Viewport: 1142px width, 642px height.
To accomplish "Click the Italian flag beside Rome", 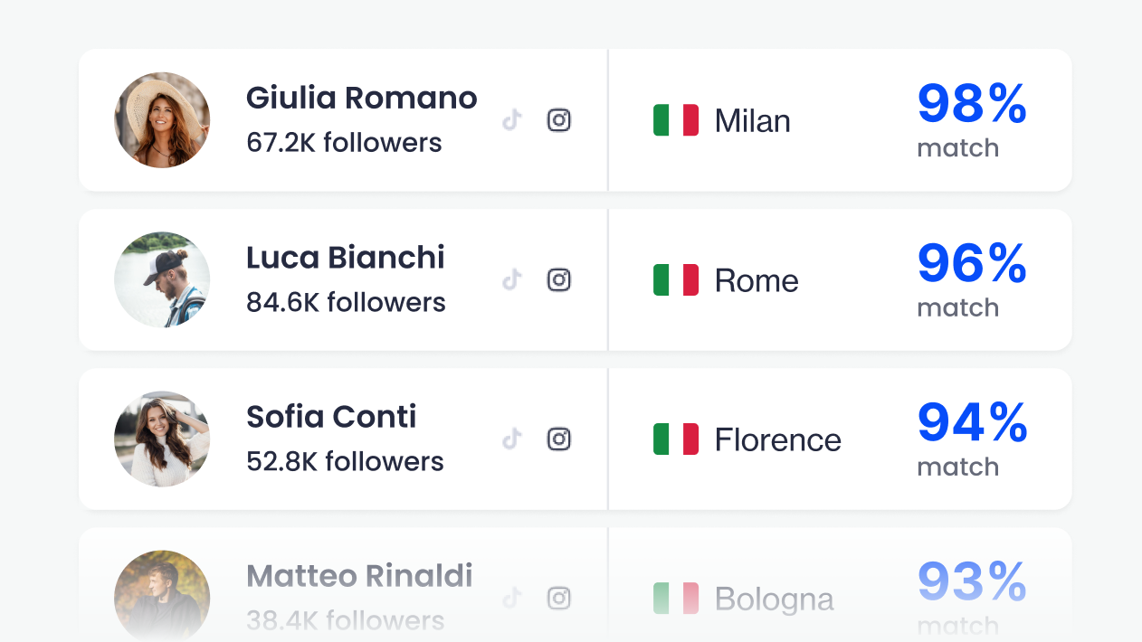I will pos(676,280).
